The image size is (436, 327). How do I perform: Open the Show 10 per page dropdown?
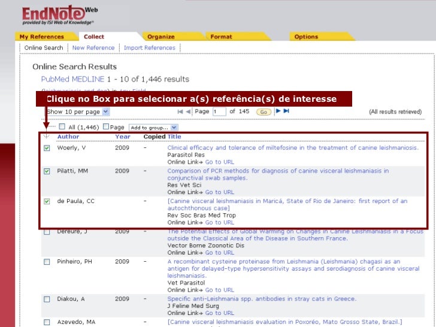[78, 112]
